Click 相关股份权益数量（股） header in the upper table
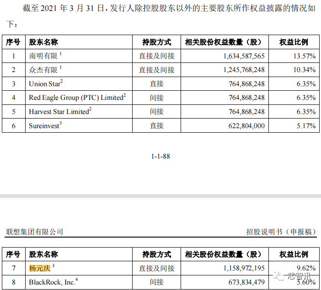This screenshot has width=321, height=290. (225, 42)
